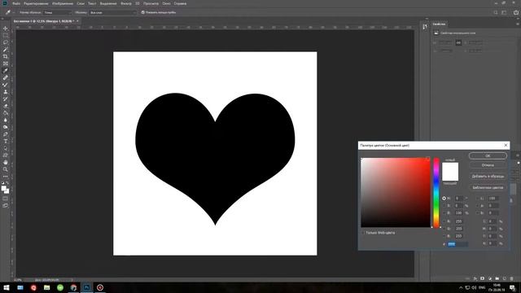Viewport: 521px width, 293px height.
Task: Click search icon in options bar
Action: [496, 12]
